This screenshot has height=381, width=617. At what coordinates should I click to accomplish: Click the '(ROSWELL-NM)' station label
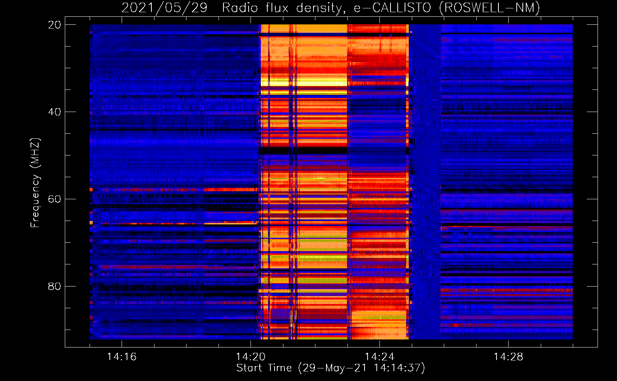click(490, 8)
